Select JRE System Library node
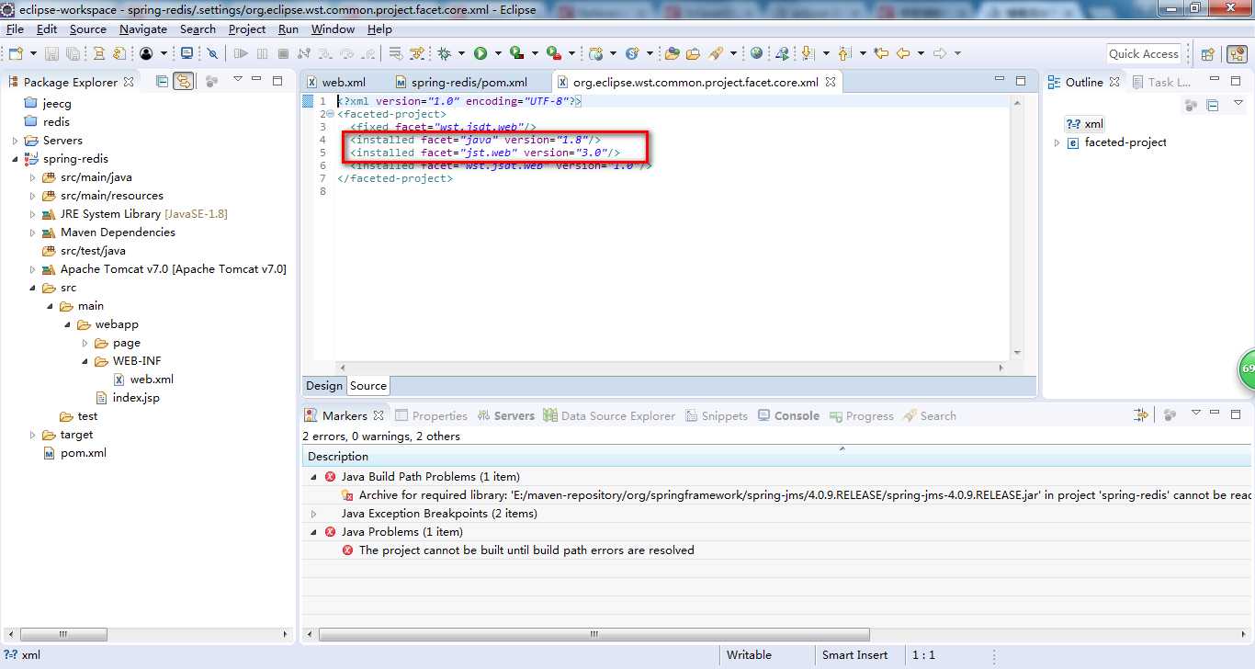 pos(143,214)
